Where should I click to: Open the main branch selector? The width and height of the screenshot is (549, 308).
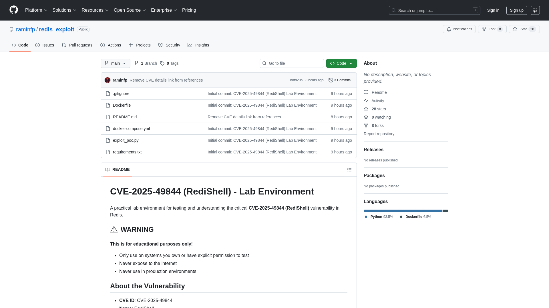click(x=115, y=63)
